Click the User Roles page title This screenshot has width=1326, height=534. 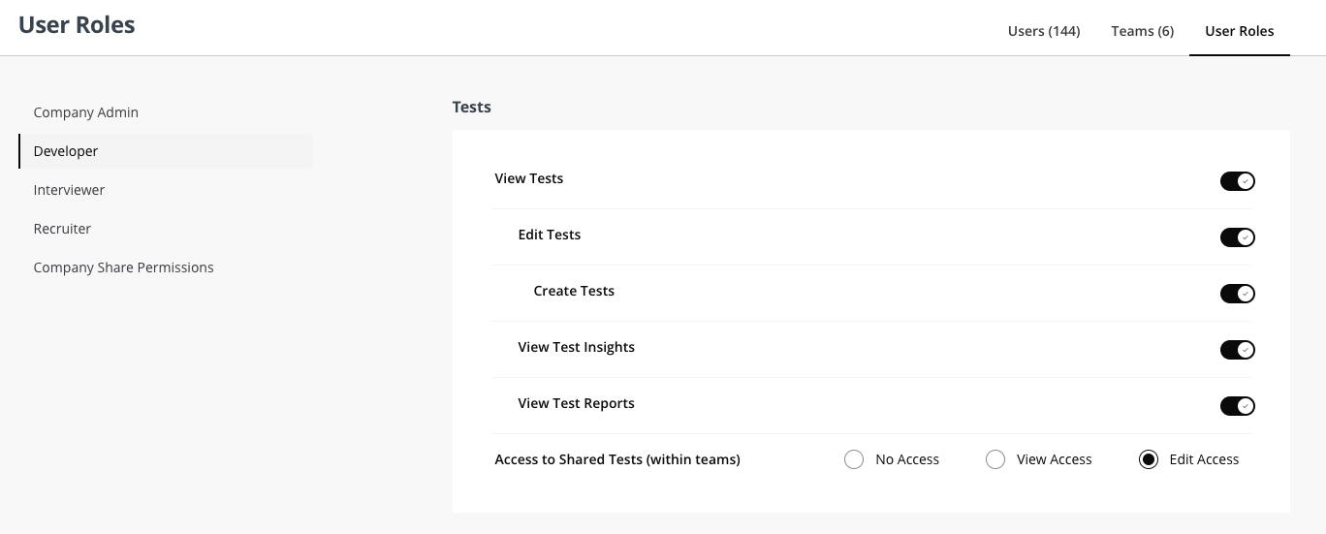[77, 25]
